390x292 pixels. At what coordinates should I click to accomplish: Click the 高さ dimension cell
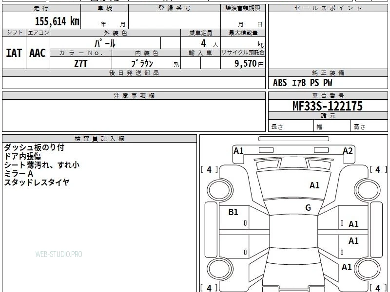tap(370, 126)
